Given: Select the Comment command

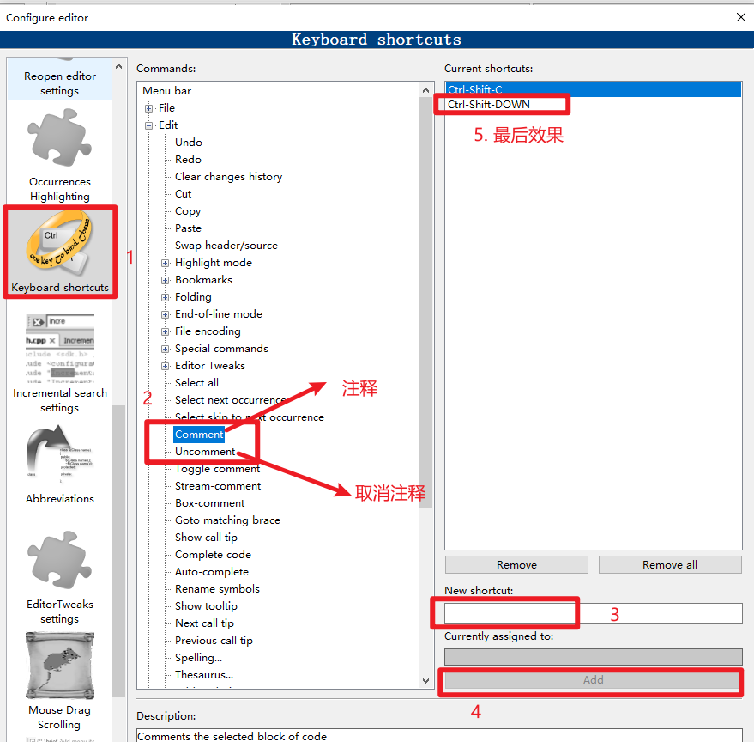Looking at the screenshot, I should 199,435.
